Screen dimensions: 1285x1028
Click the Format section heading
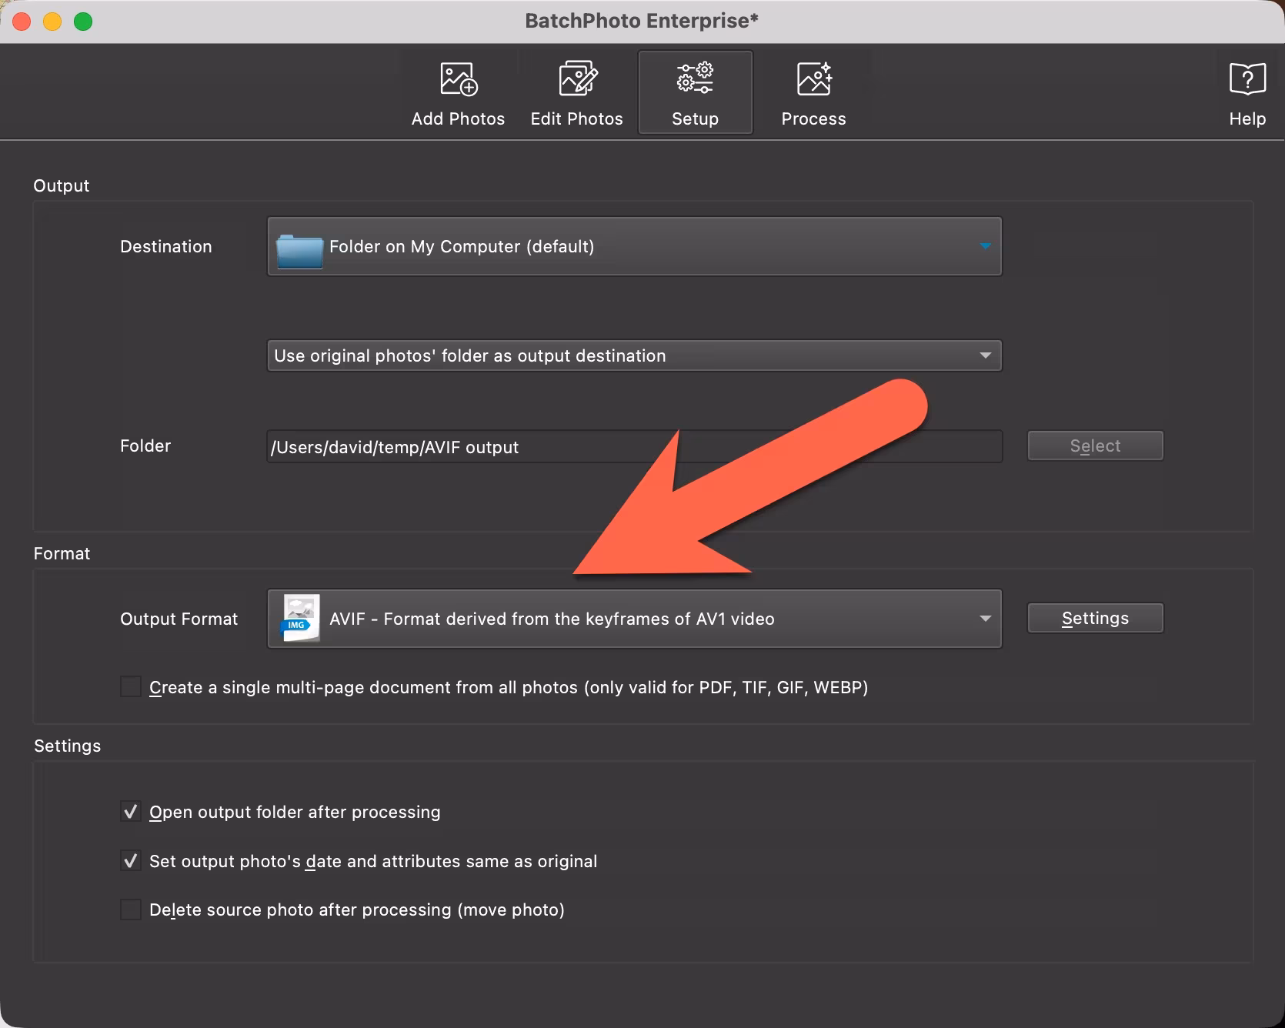(x=62, y=553)
